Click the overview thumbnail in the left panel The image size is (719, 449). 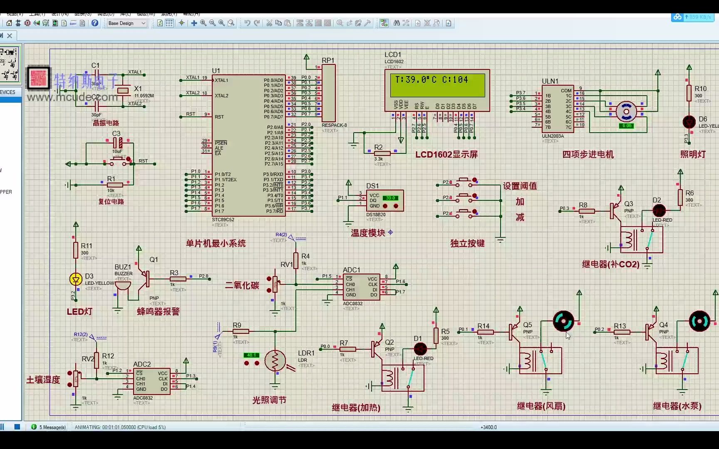(10, 63)
